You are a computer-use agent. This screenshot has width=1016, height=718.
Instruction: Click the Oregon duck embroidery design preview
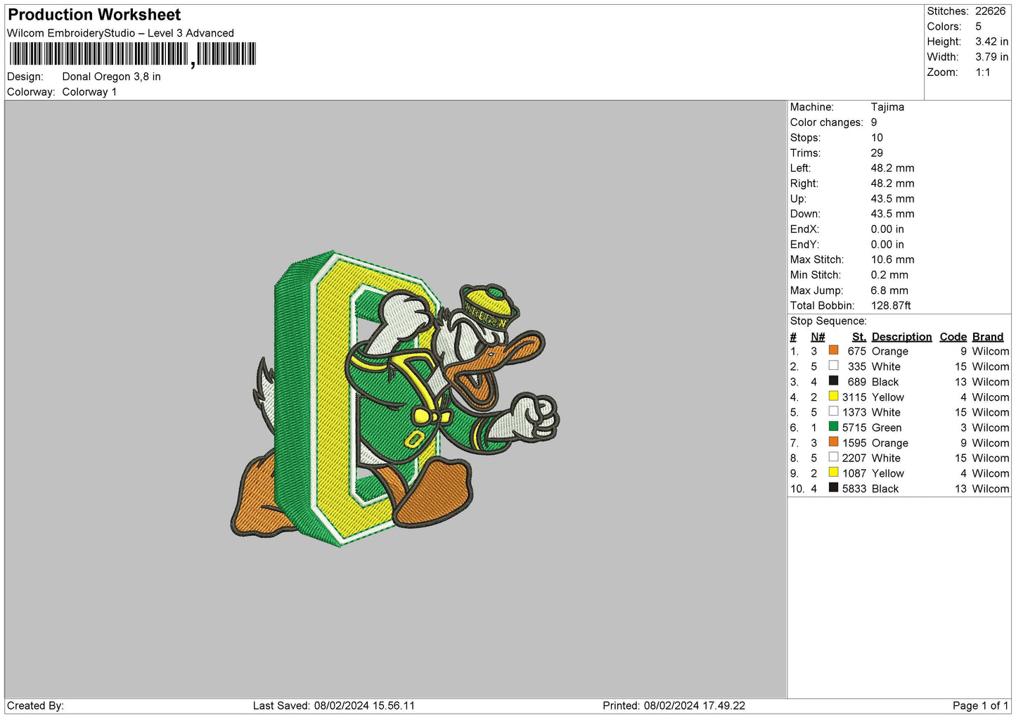(395, 399)
